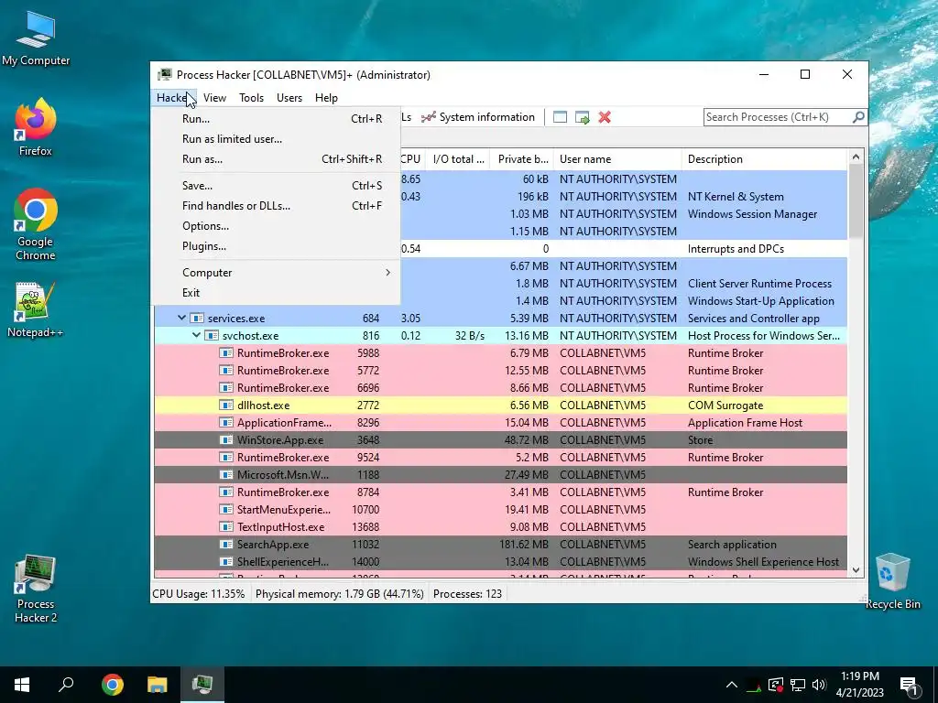938x703 pixels.
Task: Close the open Hacker menu
Action: (x=173, y=97)
